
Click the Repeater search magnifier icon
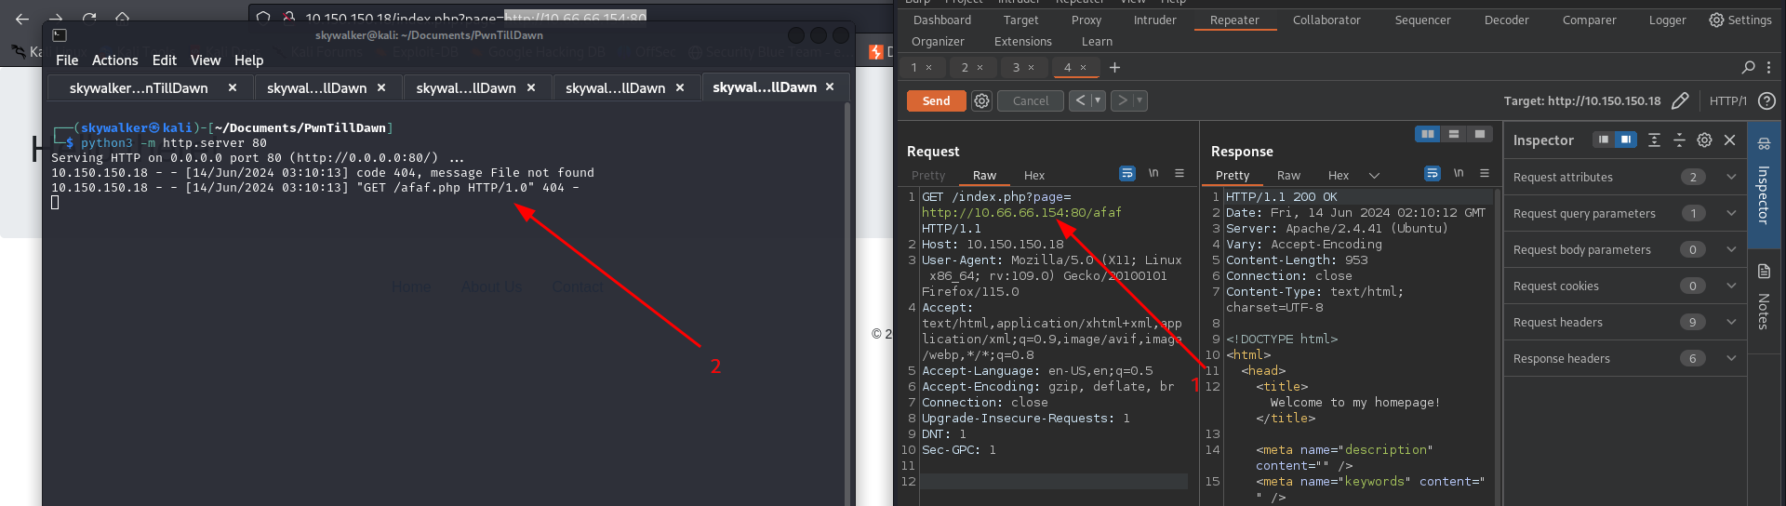point(1748,67)
